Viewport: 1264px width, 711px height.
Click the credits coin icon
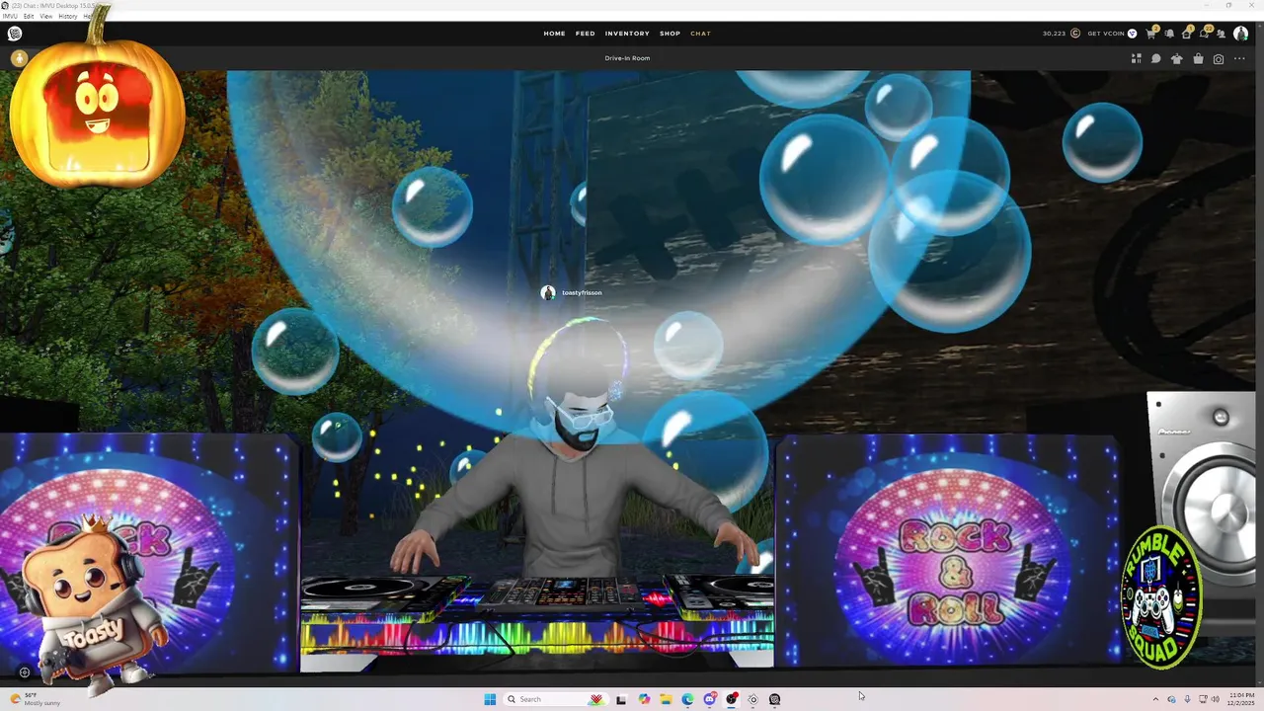point(1075,34)
